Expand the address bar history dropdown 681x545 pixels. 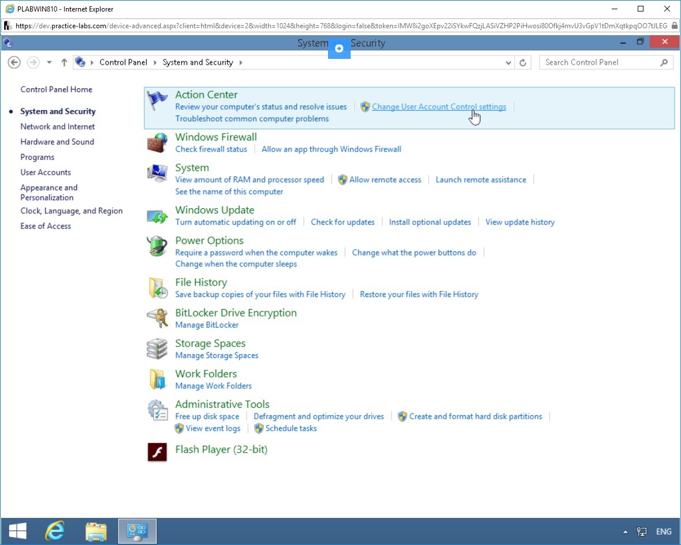pos(508,62)
